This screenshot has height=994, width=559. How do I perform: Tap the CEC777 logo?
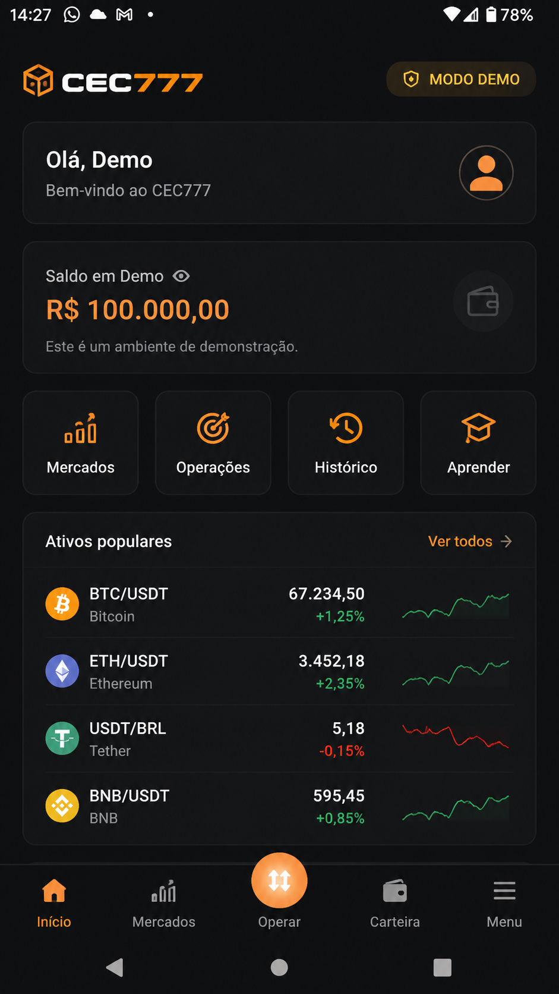[x=113, y=81]
